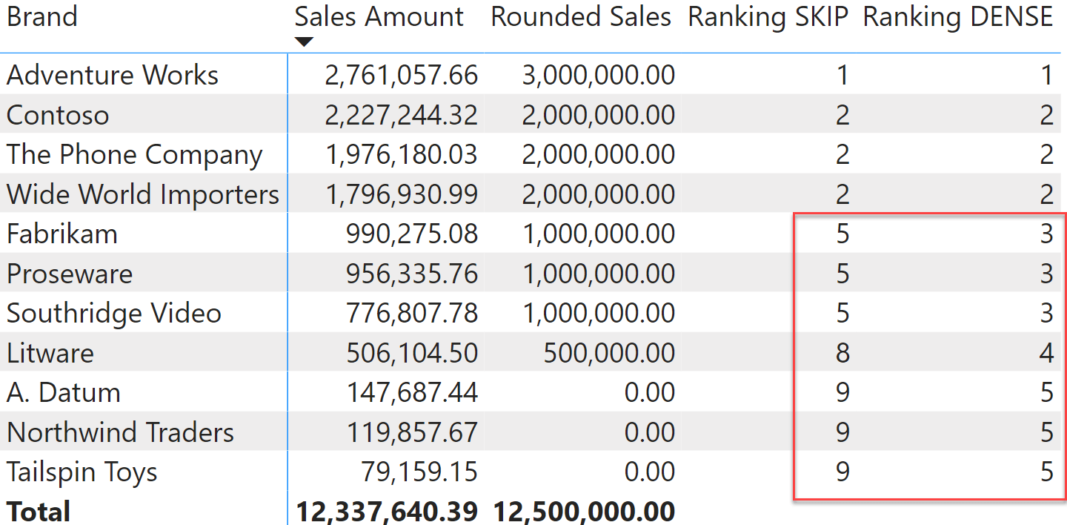Click the A. Datum brand cell
The width and height of the screenshot is (1067, 525).
click(64, 392)
